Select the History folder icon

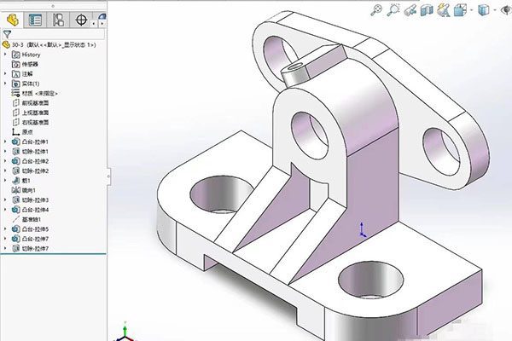pyautogui.click(x=16, y=55)
